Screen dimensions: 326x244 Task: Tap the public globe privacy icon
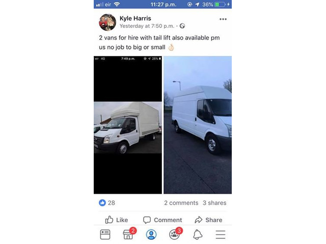pyautogui.click(x=182, y=26)
